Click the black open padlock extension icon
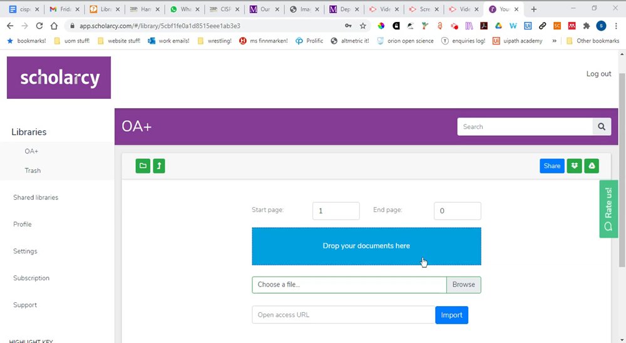The height and width of the screenshot is (343, 626). coord(396,26)
